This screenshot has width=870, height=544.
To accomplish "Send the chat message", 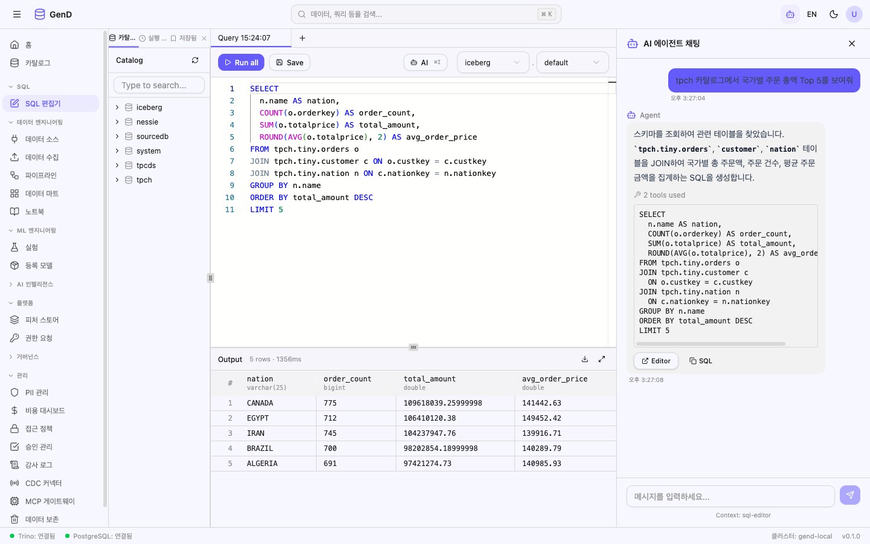I will coord(850,495).
